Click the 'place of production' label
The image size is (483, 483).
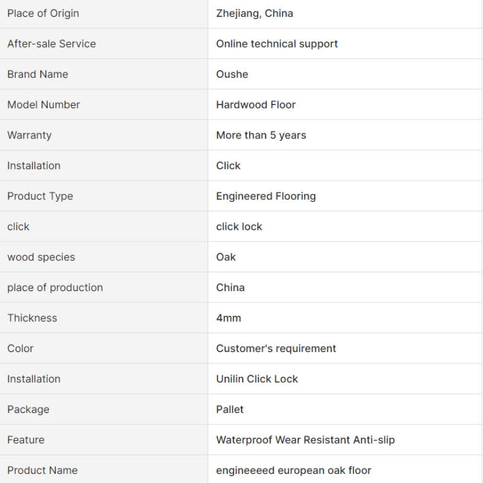pos(55,287)
